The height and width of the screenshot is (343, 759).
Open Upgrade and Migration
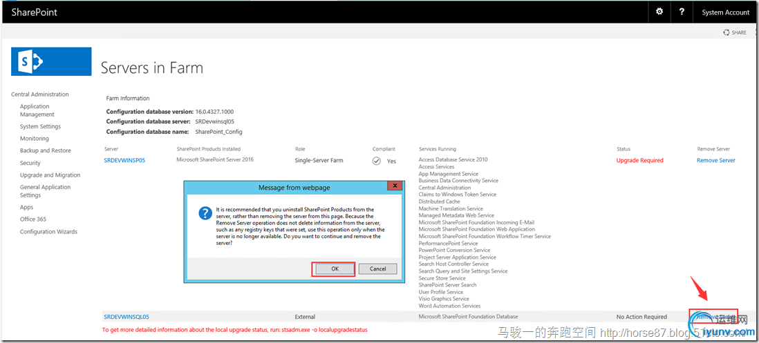coord(50,175)
